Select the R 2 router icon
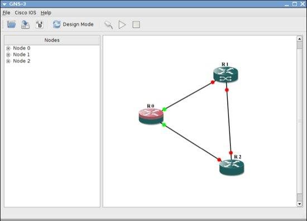This screenshot has height=221, width=307. coord(232,167)
